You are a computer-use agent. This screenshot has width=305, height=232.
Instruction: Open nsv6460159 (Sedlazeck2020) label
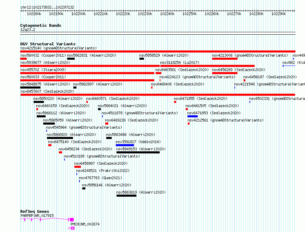[x=63, y=106]
